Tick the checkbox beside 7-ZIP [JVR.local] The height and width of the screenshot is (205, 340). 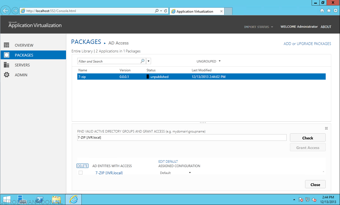[x=81, y=173]
